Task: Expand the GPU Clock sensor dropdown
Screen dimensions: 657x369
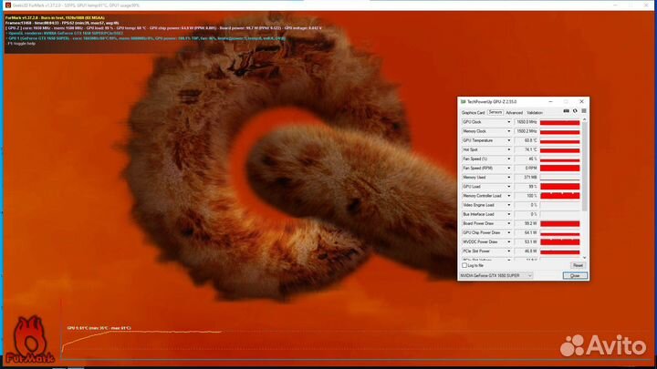Action: click(509, 121)
